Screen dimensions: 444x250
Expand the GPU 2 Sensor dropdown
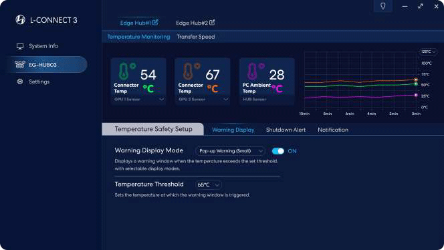tap(226, 100)
